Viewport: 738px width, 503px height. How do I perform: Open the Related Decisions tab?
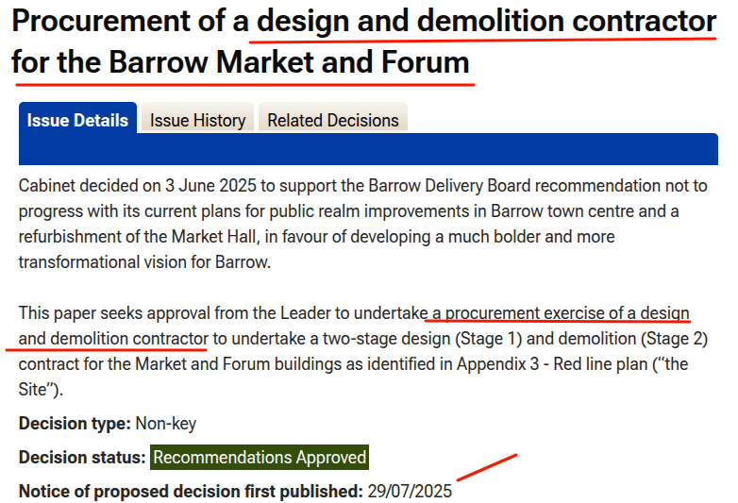(332, 121)
